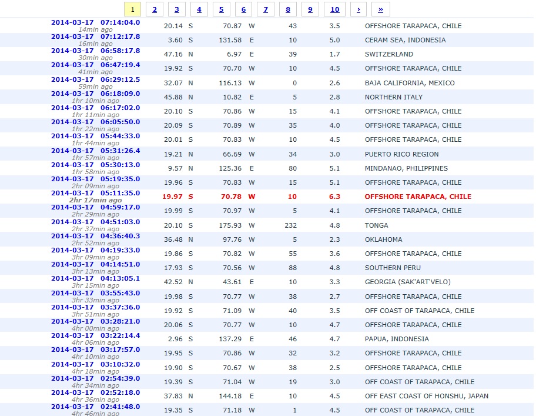The image size is (536, 416).
Task: Open the 05:19:35.0 earthquake entry
Action: (x=95, y=179)
